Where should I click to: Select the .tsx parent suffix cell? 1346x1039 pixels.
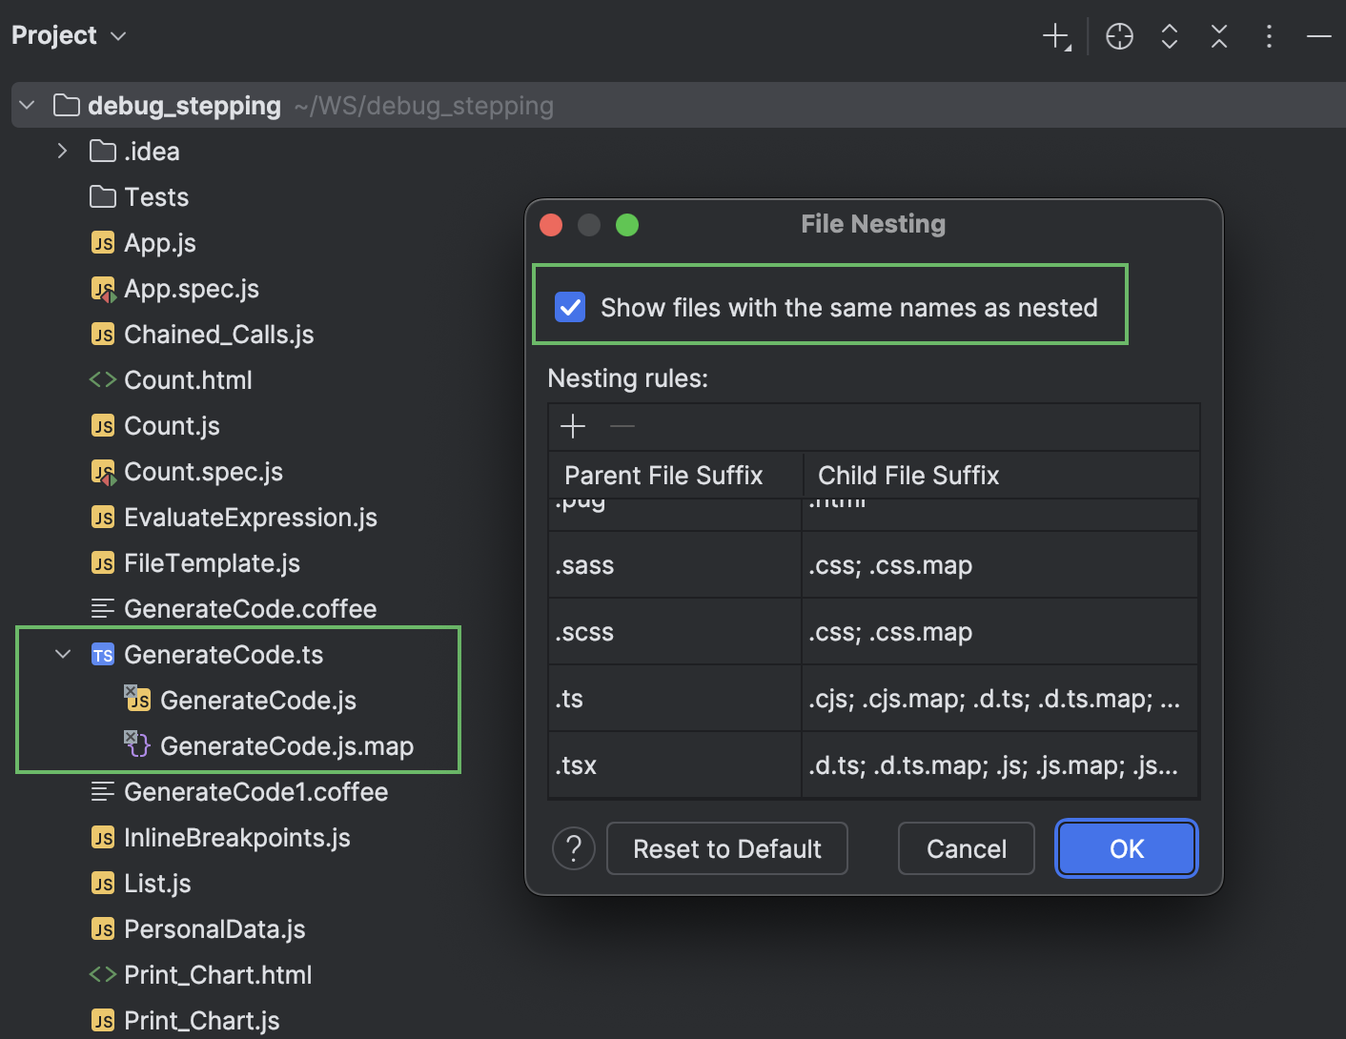tap(675, 765)
